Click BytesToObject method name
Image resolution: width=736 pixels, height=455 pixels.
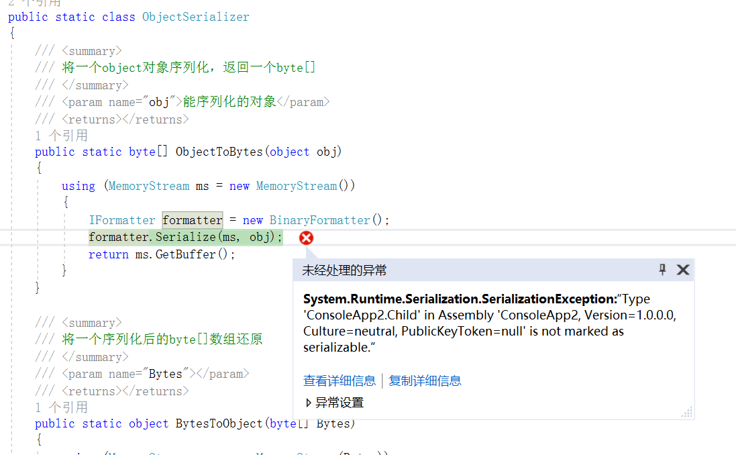click(x=219, y=423)
